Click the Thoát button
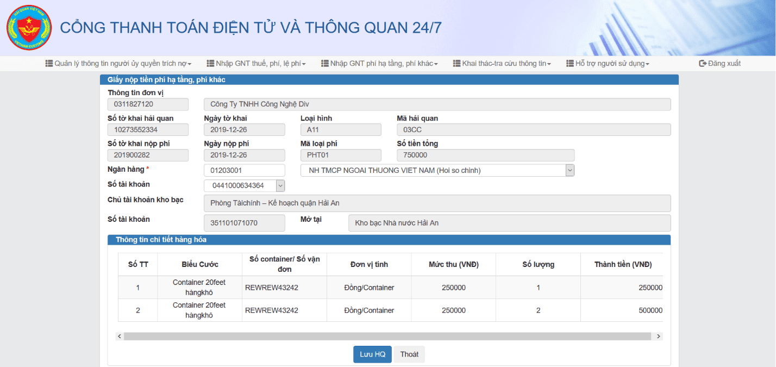This screenshot has height=367, width=776. [x=409, y=354]
